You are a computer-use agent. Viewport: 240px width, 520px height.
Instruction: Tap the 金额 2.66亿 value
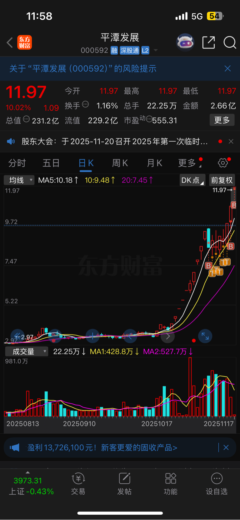click(223, 106)
